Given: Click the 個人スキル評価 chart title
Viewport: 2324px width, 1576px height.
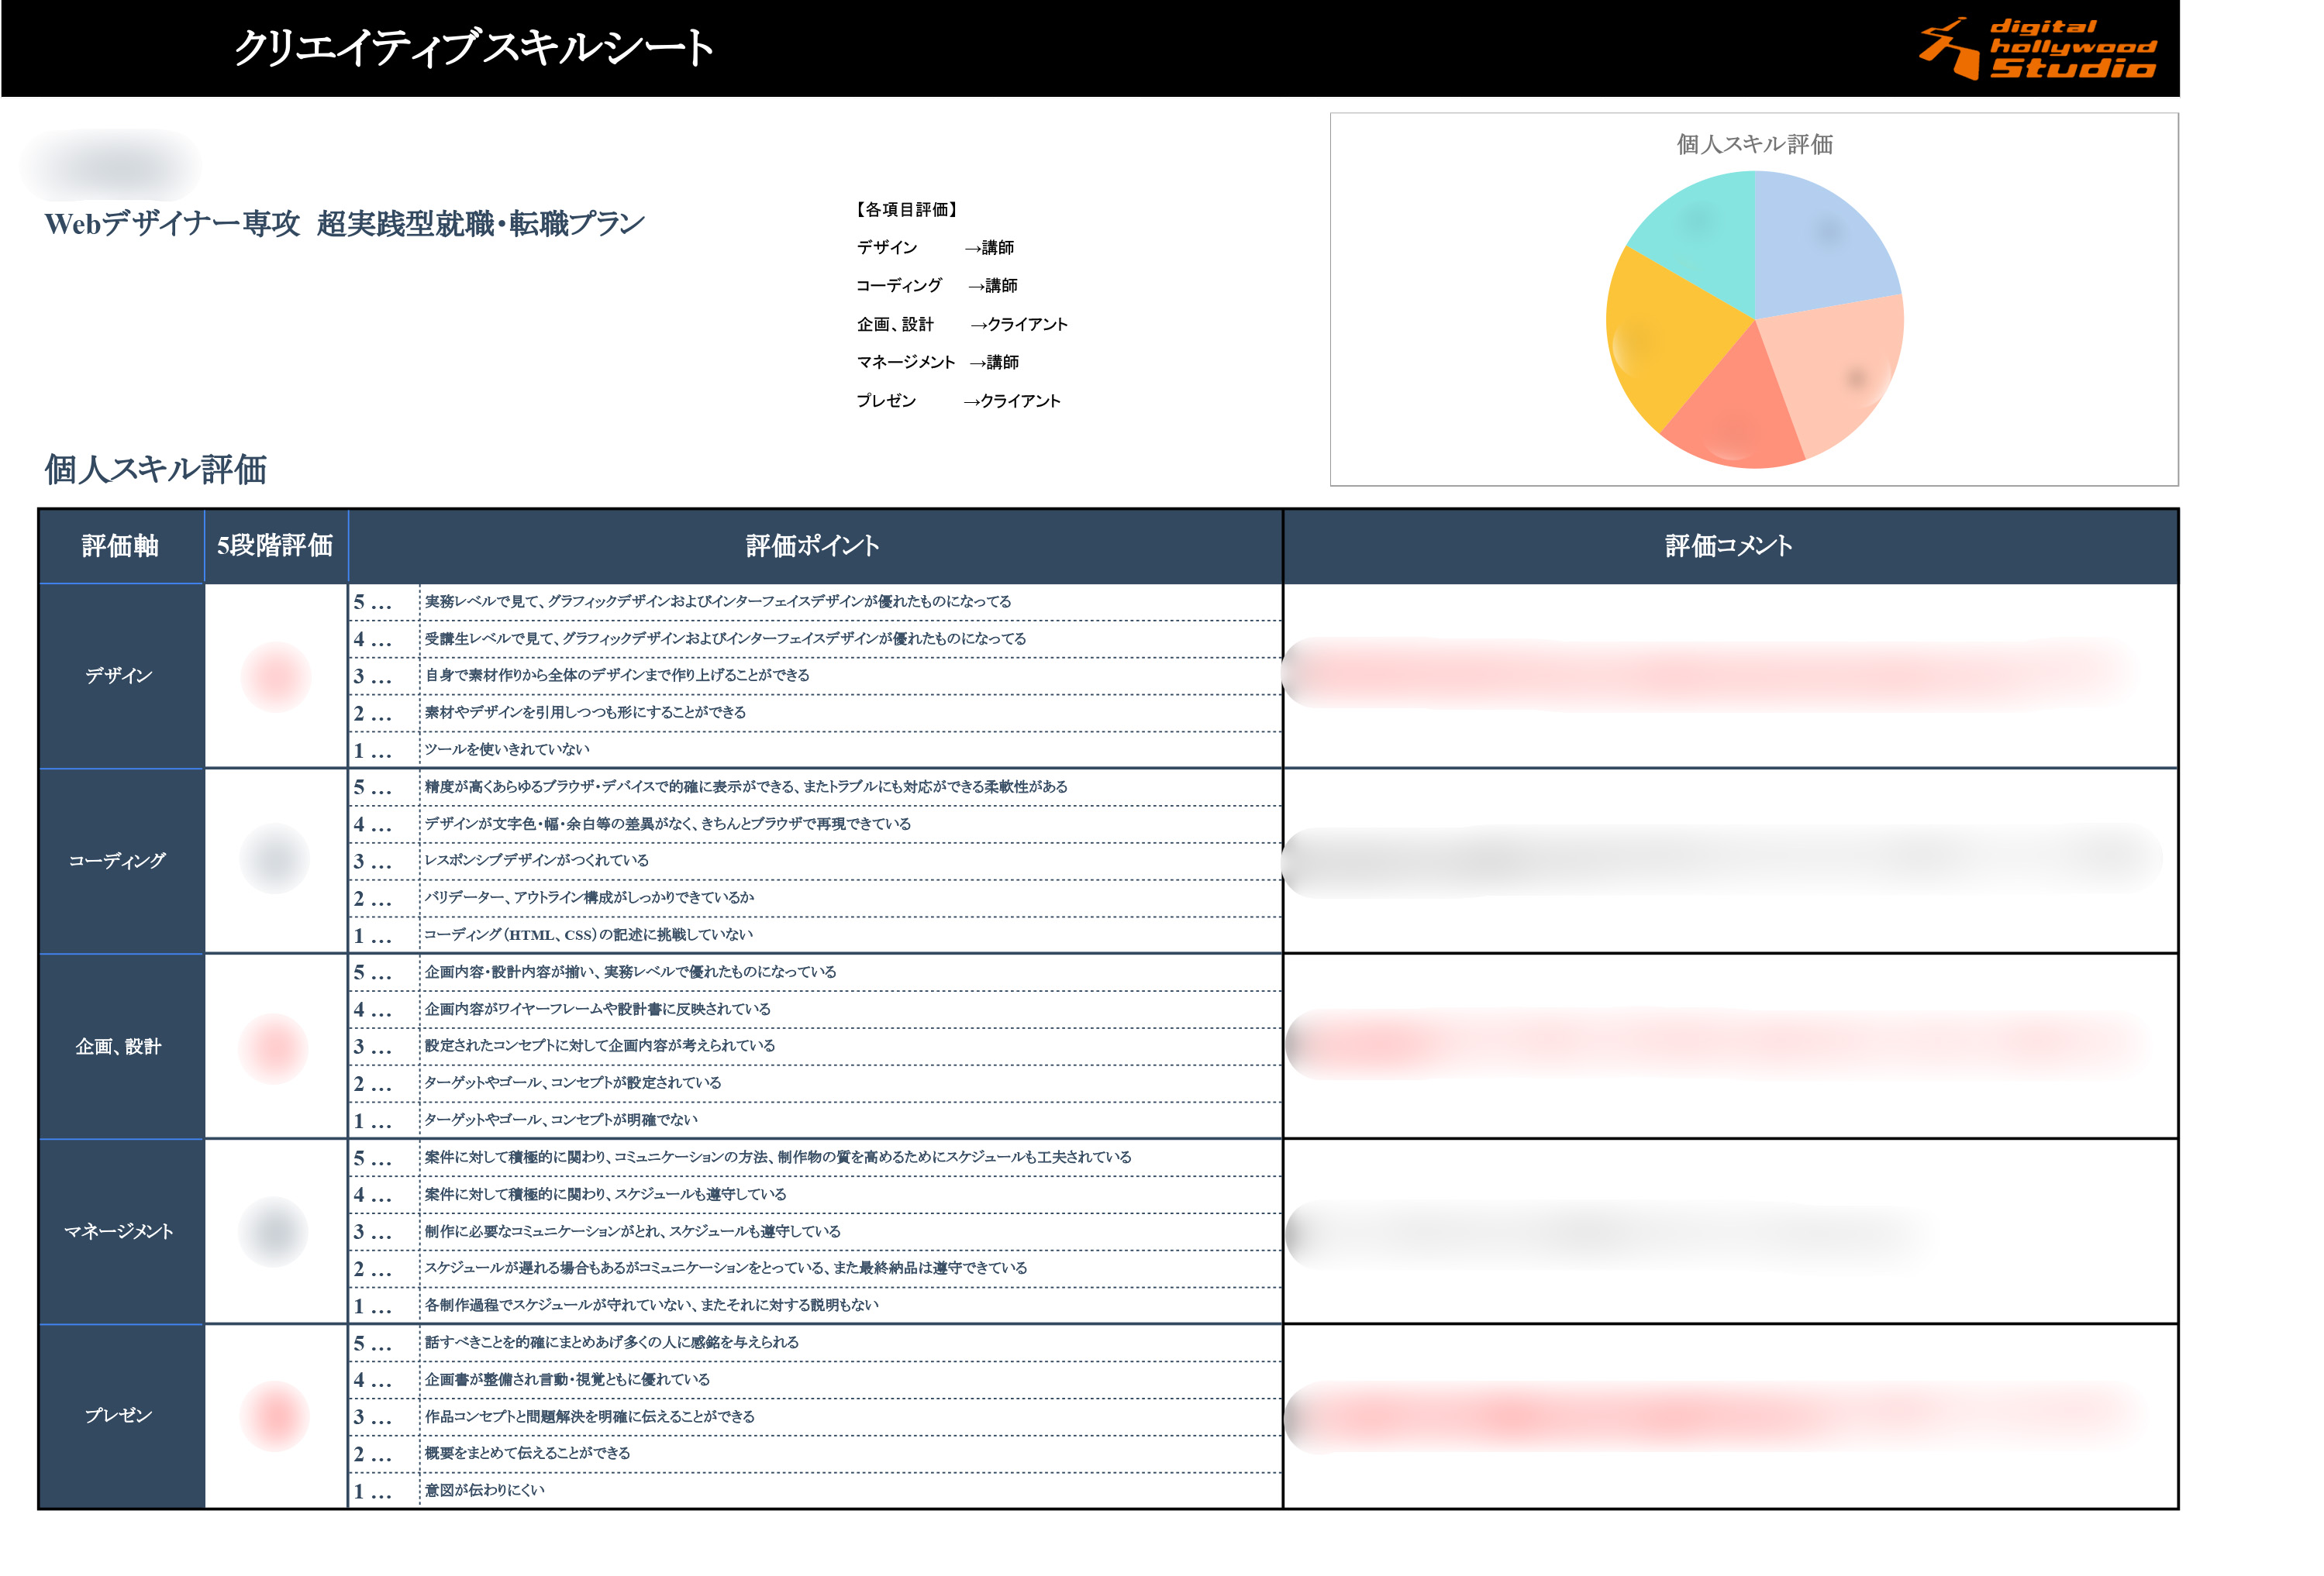Looking at the screenshot, I should point(1754,144).
